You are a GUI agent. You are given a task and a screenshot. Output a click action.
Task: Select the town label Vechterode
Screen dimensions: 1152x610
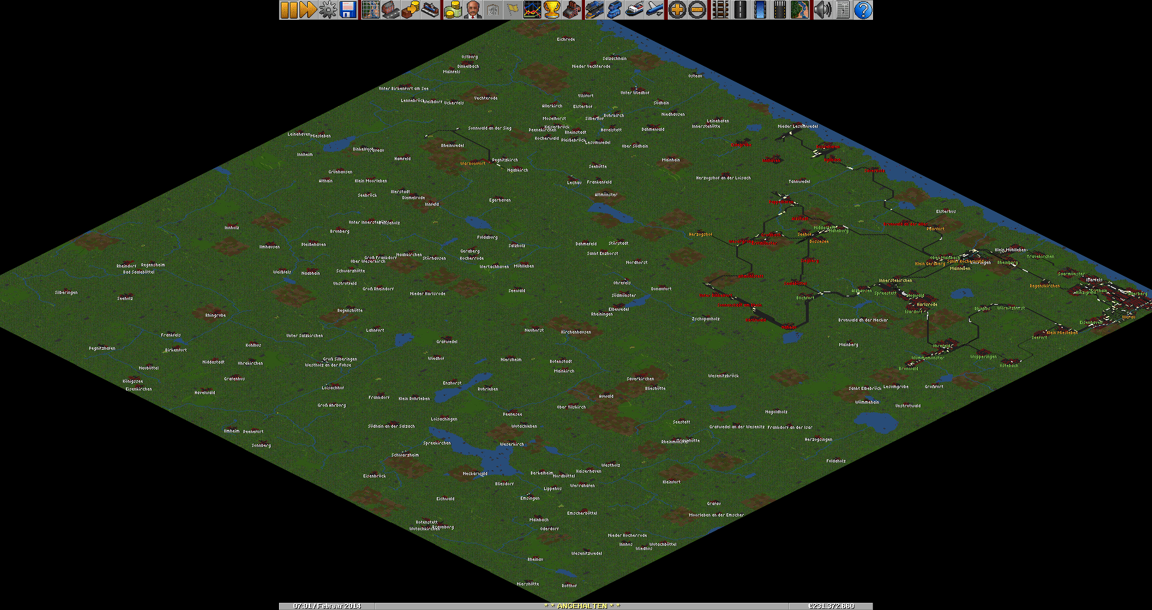[485, 98]
